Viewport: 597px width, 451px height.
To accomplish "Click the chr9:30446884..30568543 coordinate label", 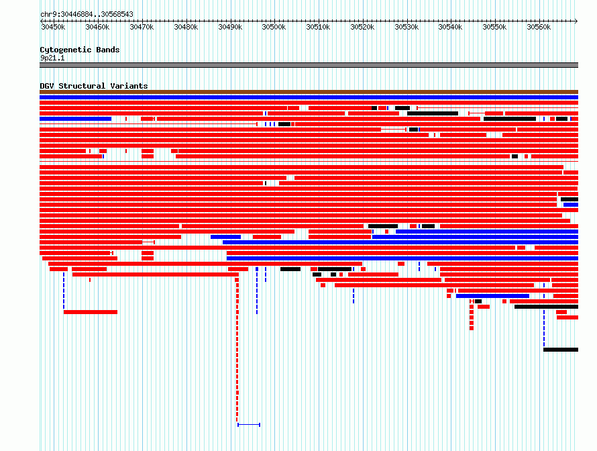I will (87, 14).
